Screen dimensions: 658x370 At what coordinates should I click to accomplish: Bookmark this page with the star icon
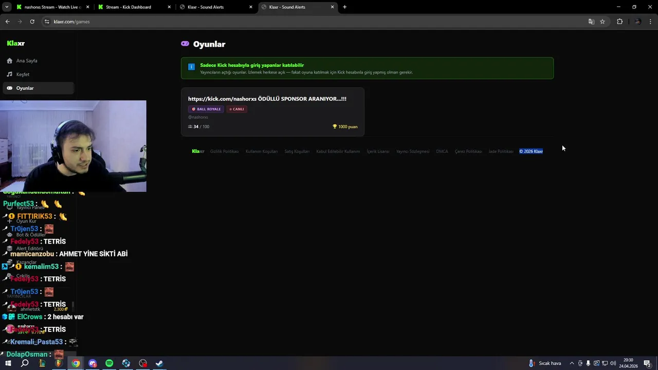[602, 22]
